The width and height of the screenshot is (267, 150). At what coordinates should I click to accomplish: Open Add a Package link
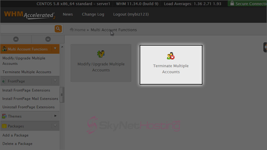tap(15, 135)
